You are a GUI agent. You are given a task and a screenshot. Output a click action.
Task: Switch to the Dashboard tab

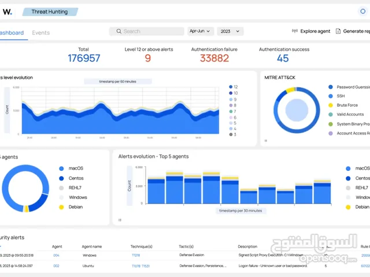12,33
